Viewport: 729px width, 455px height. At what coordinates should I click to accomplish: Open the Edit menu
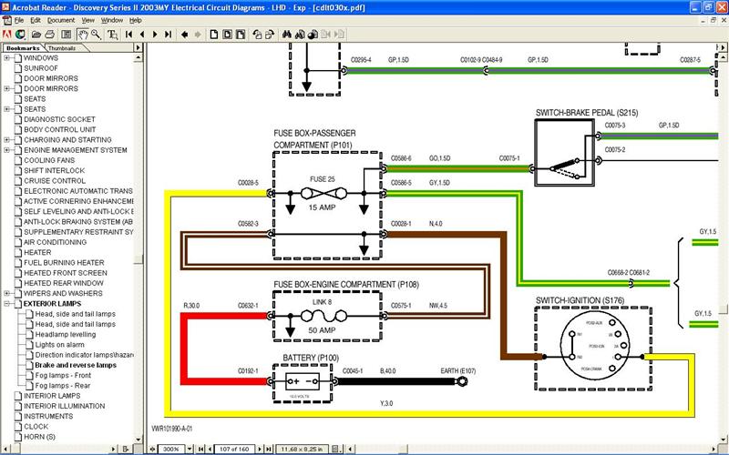click(36, 20)
